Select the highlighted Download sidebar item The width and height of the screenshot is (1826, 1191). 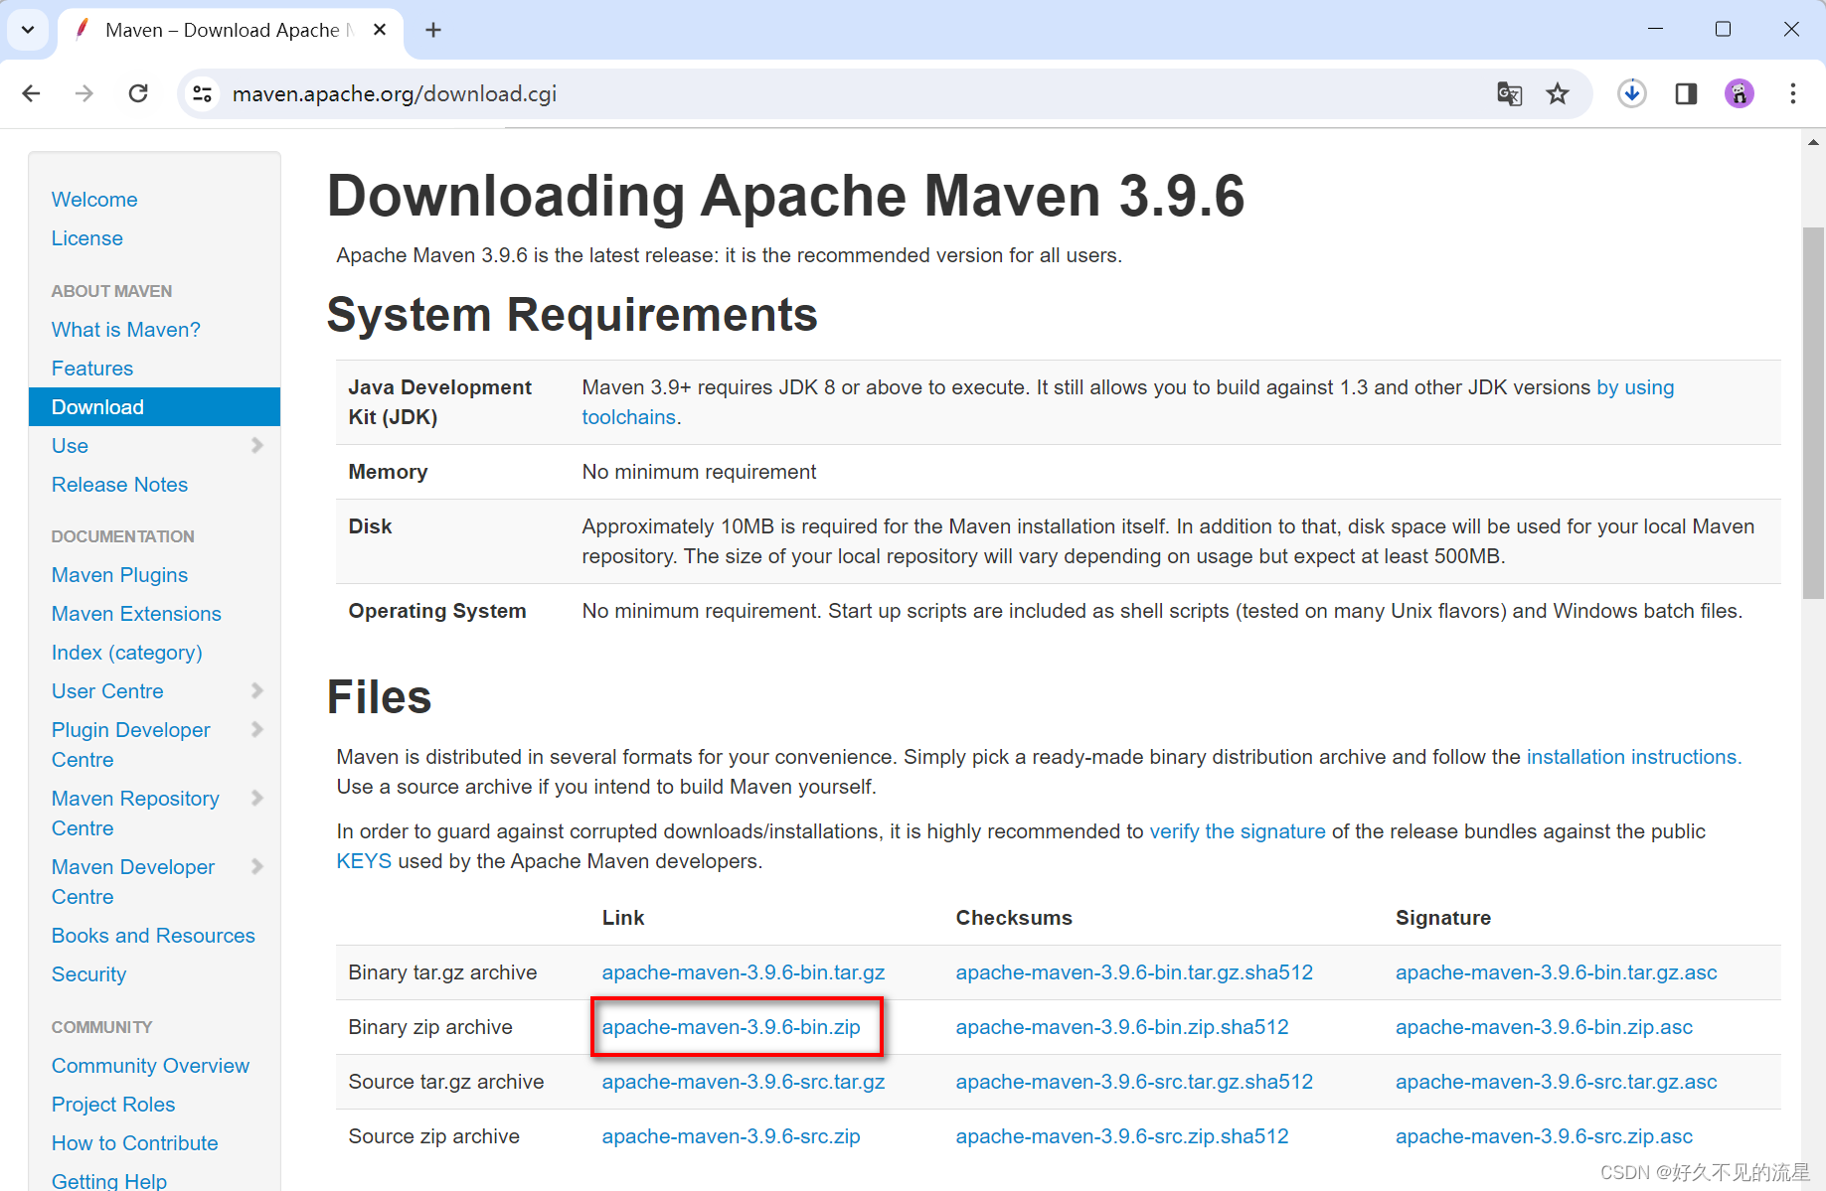[154, 407]
